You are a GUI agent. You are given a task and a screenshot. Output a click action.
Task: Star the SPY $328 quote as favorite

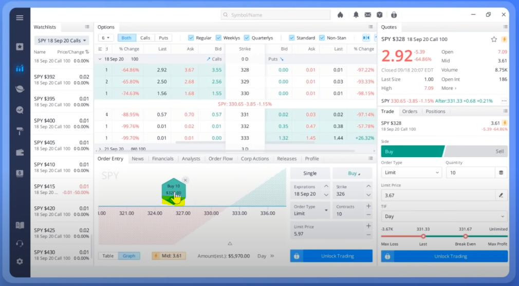pyautogui.click(x=494, y=40)
